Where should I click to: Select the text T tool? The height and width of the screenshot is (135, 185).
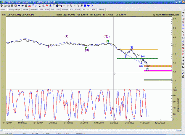54,6
